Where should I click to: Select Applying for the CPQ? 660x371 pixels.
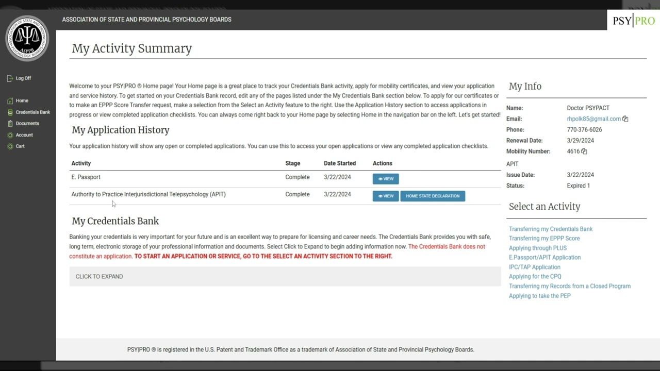click(x=535, y=277)
